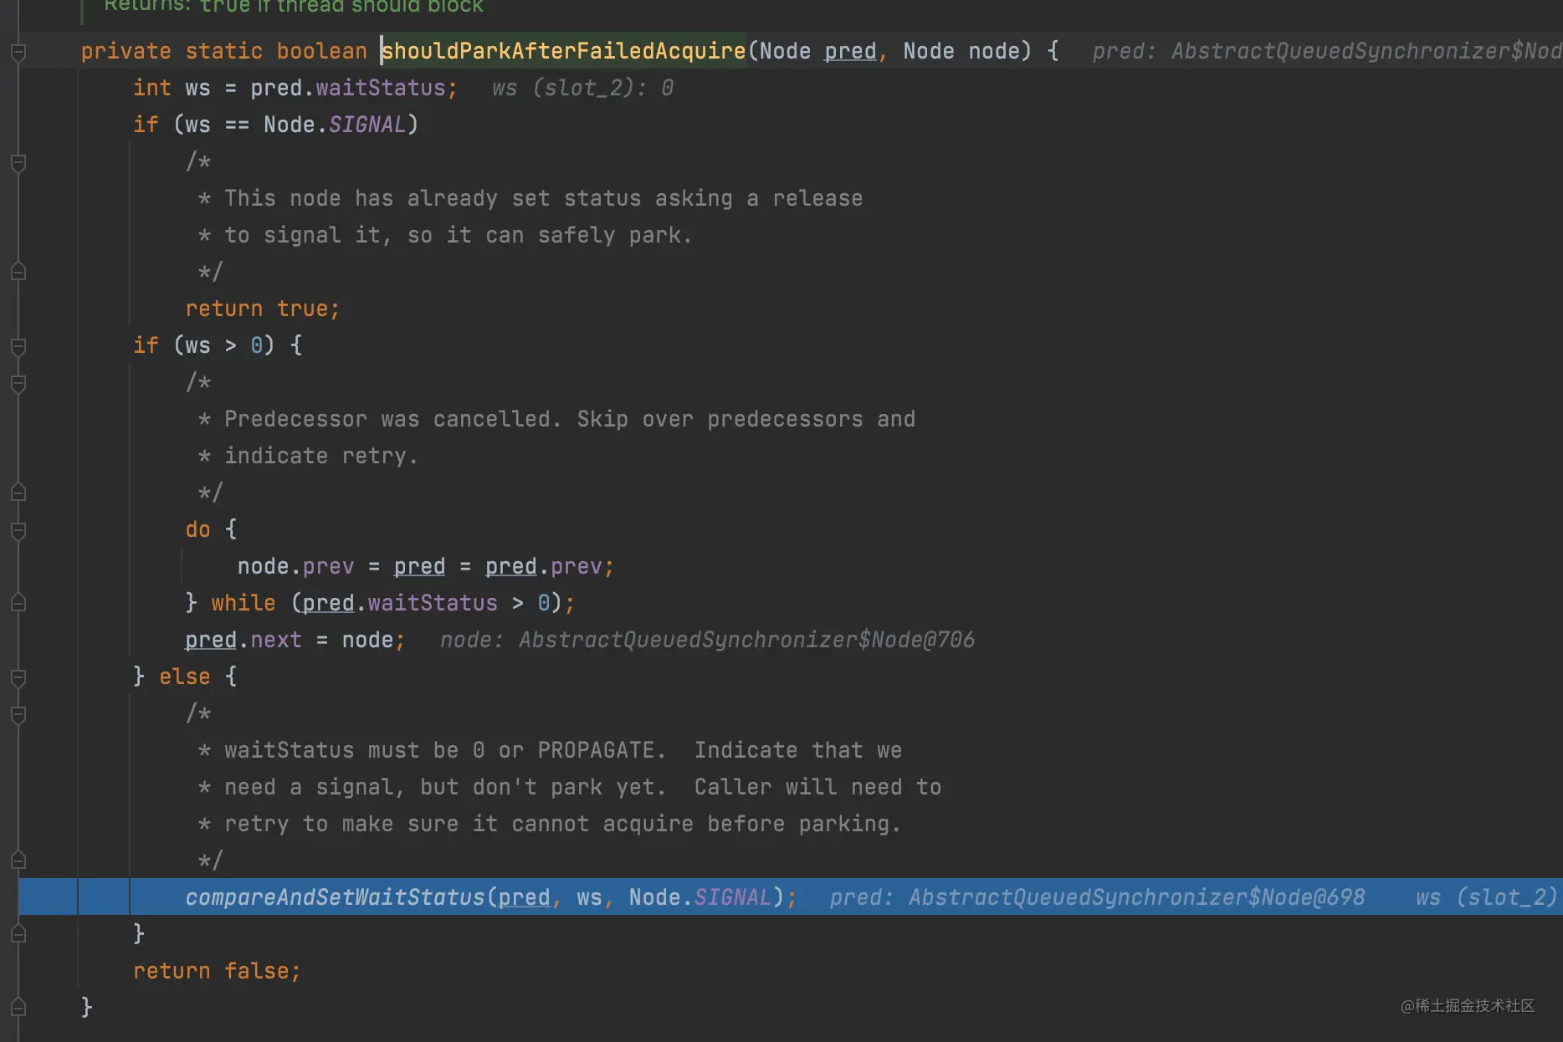Click the underlined pred parameter in signature
The width and height of the screenshot is (1563, 1042).
click(x=850, y=51)
